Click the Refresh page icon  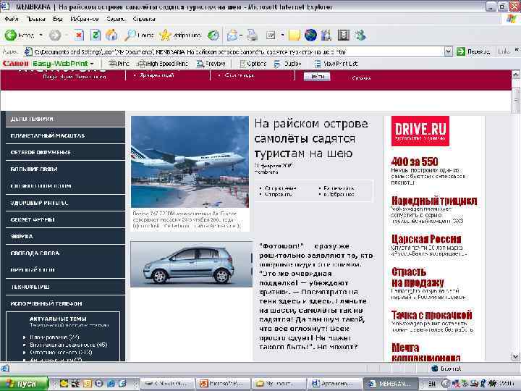(x=95, y=35)
